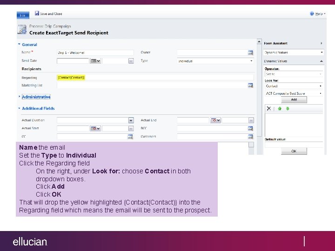Click the Actual Start date field

click(x=73, y=128)
